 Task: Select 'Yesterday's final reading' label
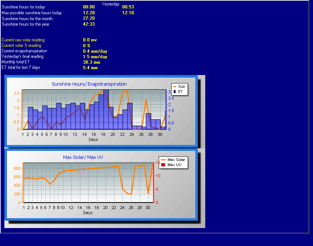[x=22, y=56]
